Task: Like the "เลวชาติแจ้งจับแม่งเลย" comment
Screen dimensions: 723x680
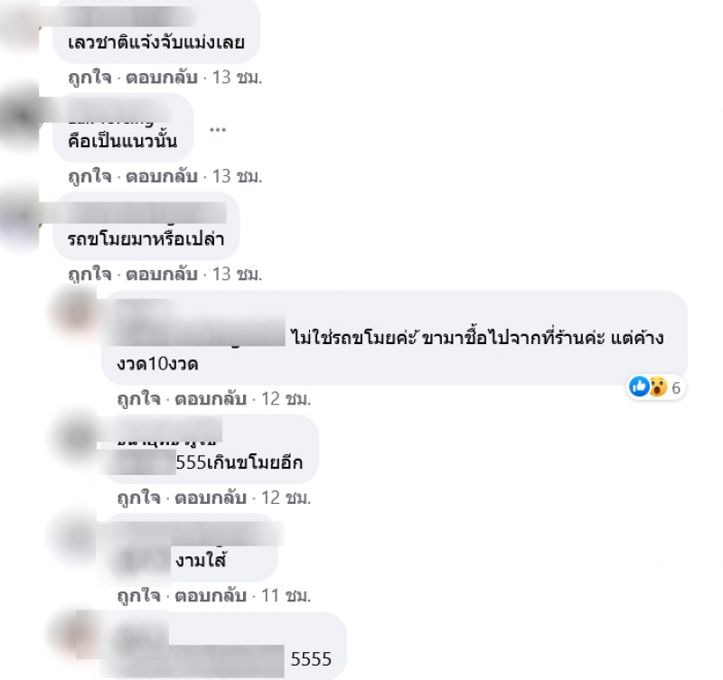Action: pyautogui.click(x=89, y=78)
